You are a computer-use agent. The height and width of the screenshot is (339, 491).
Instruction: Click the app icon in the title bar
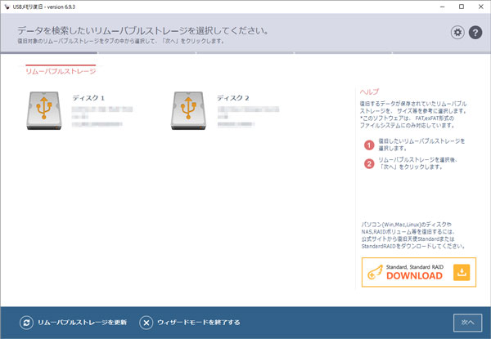click(x=7, y=7)
